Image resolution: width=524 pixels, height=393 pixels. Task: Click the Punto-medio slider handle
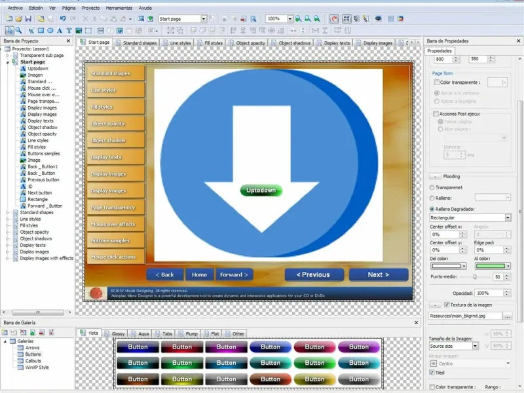pos(474,276)
